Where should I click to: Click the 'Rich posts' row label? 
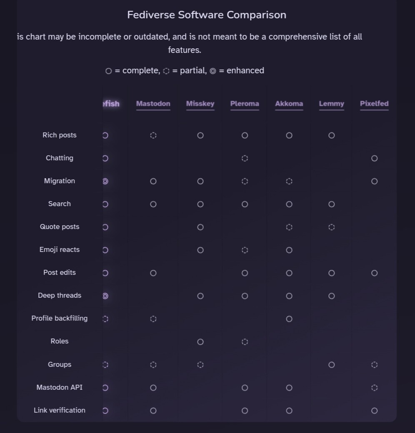pyautogui.click(x=60, y=135)
